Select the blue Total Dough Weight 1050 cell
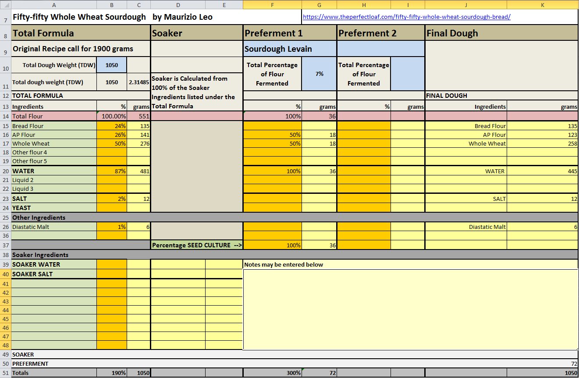 click(x=112, y=65)
